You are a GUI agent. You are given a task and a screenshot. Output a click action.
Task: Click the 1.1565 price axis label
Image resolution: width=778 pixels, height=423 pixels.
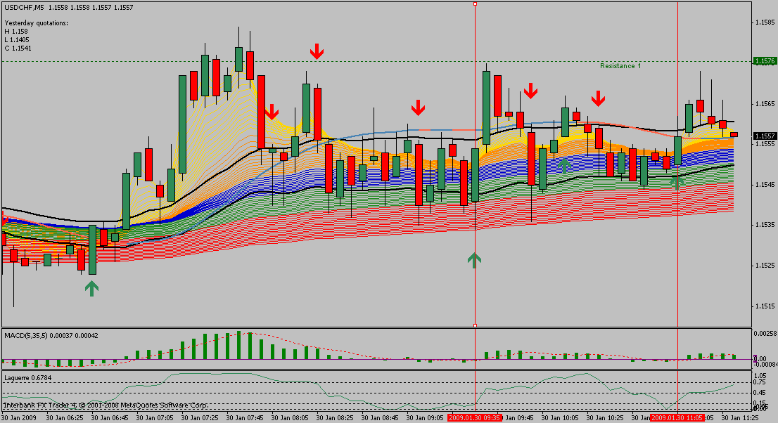(765, 104)
